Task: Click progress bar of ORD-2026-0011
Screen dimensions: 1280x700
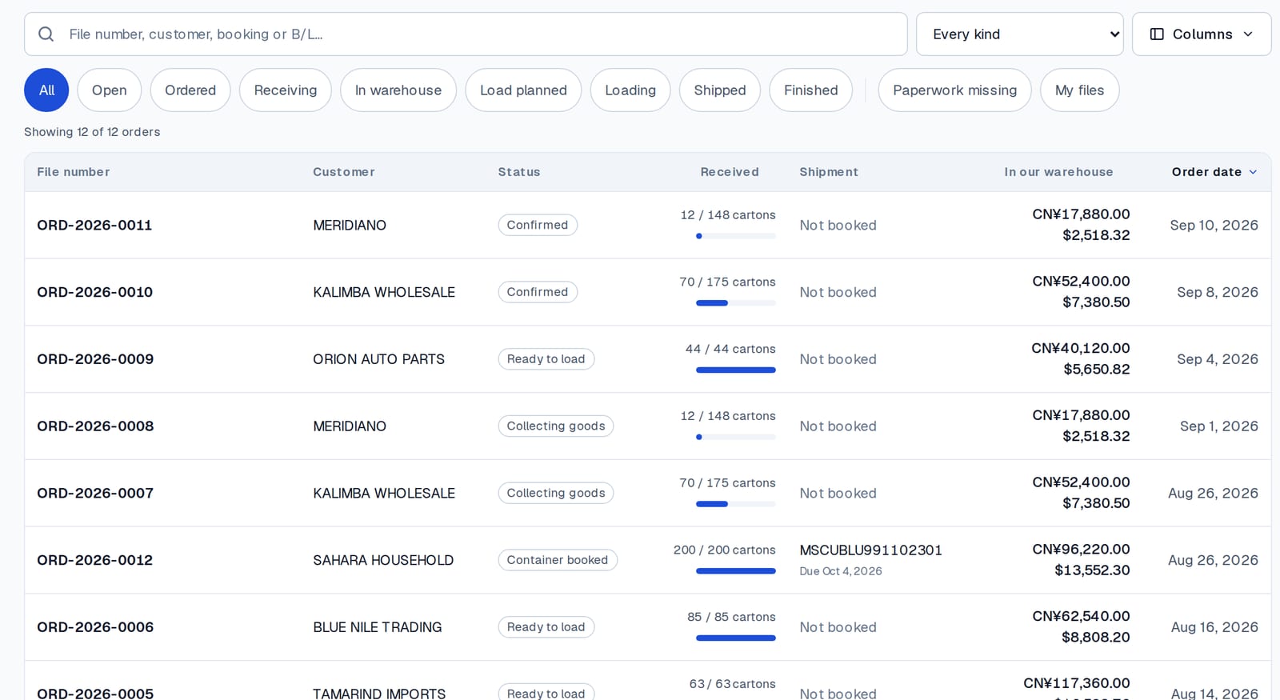Action: coord(736,236)
